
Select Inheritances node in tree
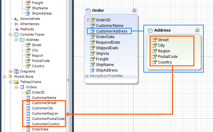click(x=29, y=24)
